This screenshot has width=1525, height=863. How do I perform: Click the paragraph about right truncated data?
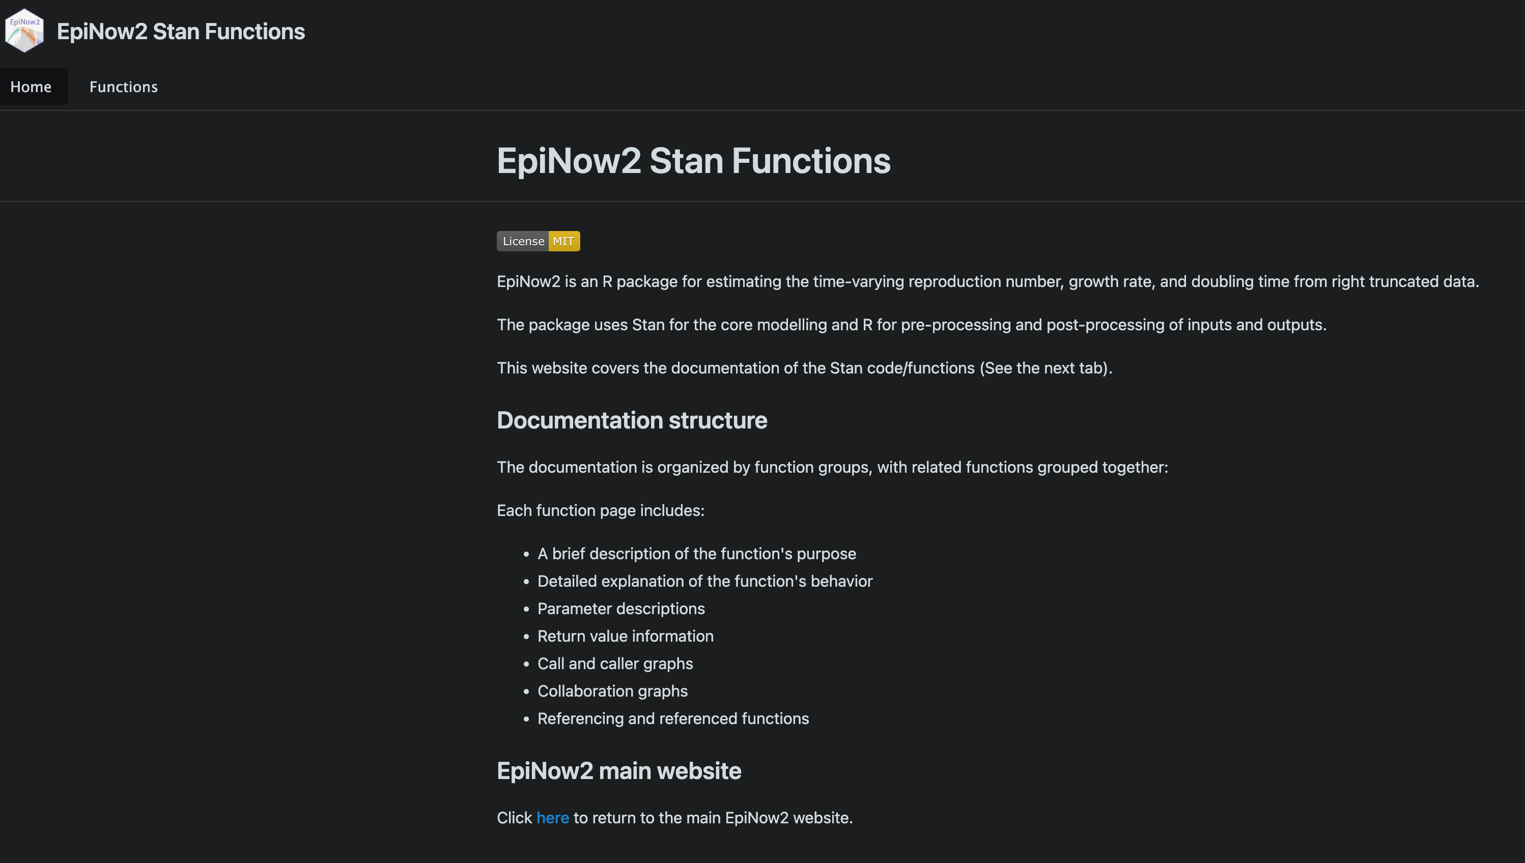pos(988,281)
